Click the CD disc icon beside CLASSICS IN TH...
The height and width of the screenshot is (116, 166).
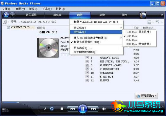(x=8, y=27)
